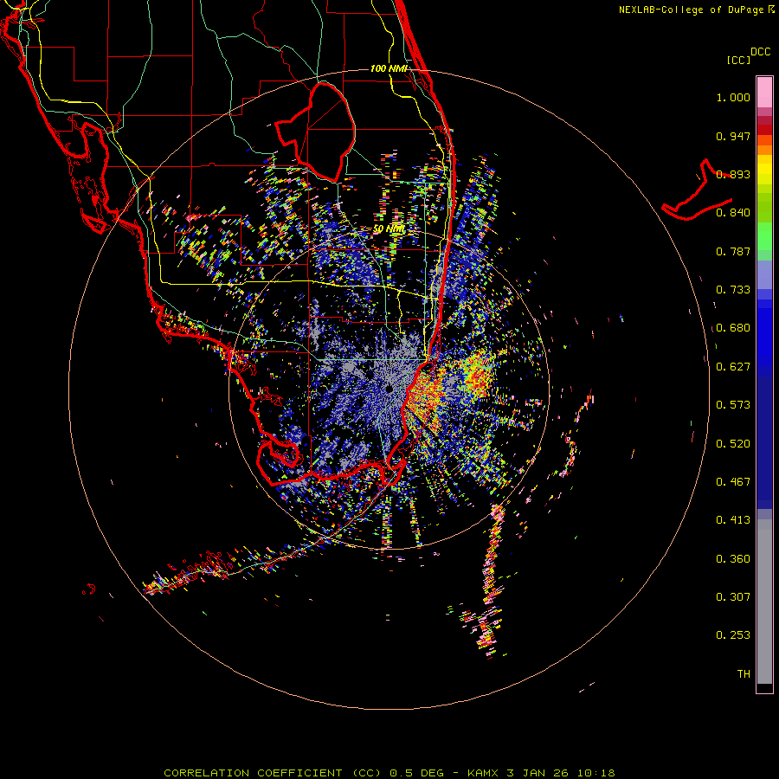This screenshot has width=779, height=779.
Task: Click the 0.627 color scale value
Action: 733,367
